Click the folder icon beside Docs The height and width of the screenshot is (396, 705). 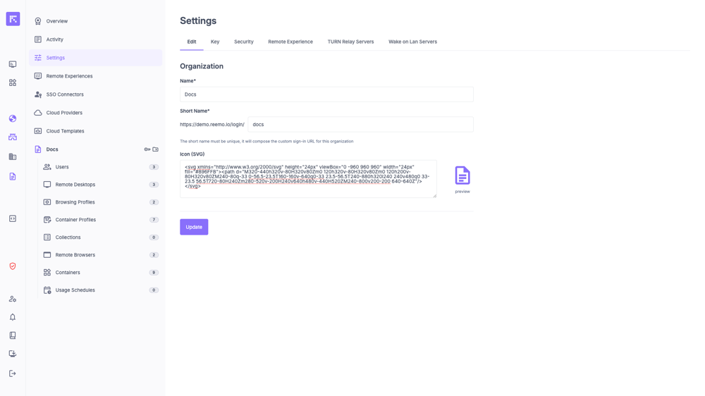(156, 149)
